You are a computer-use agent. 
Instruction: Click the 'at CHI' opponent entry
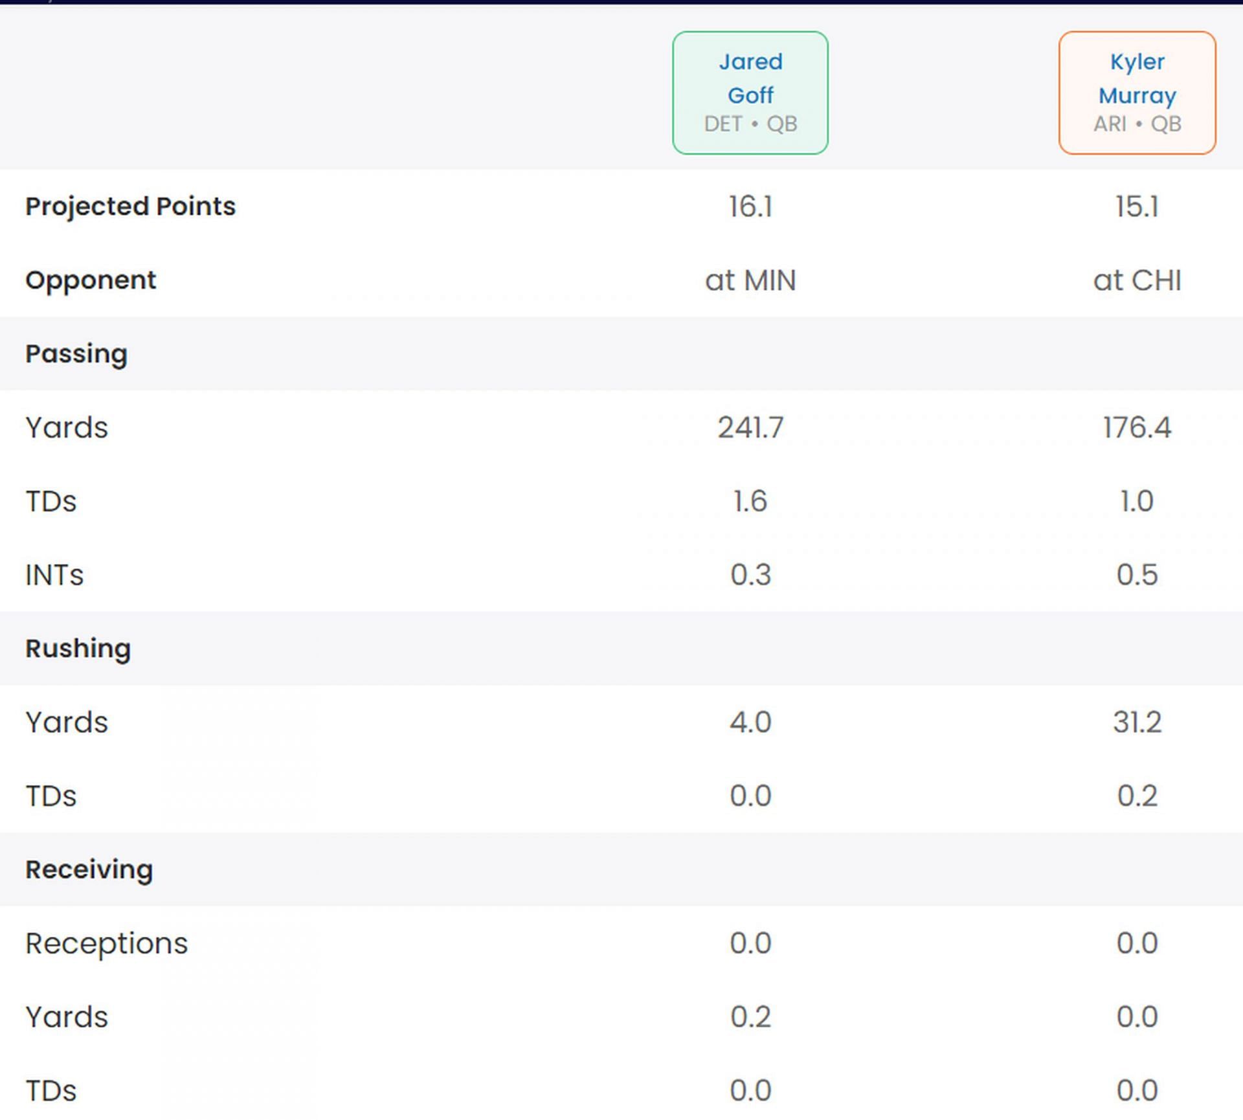click(x=1136, y=280)
